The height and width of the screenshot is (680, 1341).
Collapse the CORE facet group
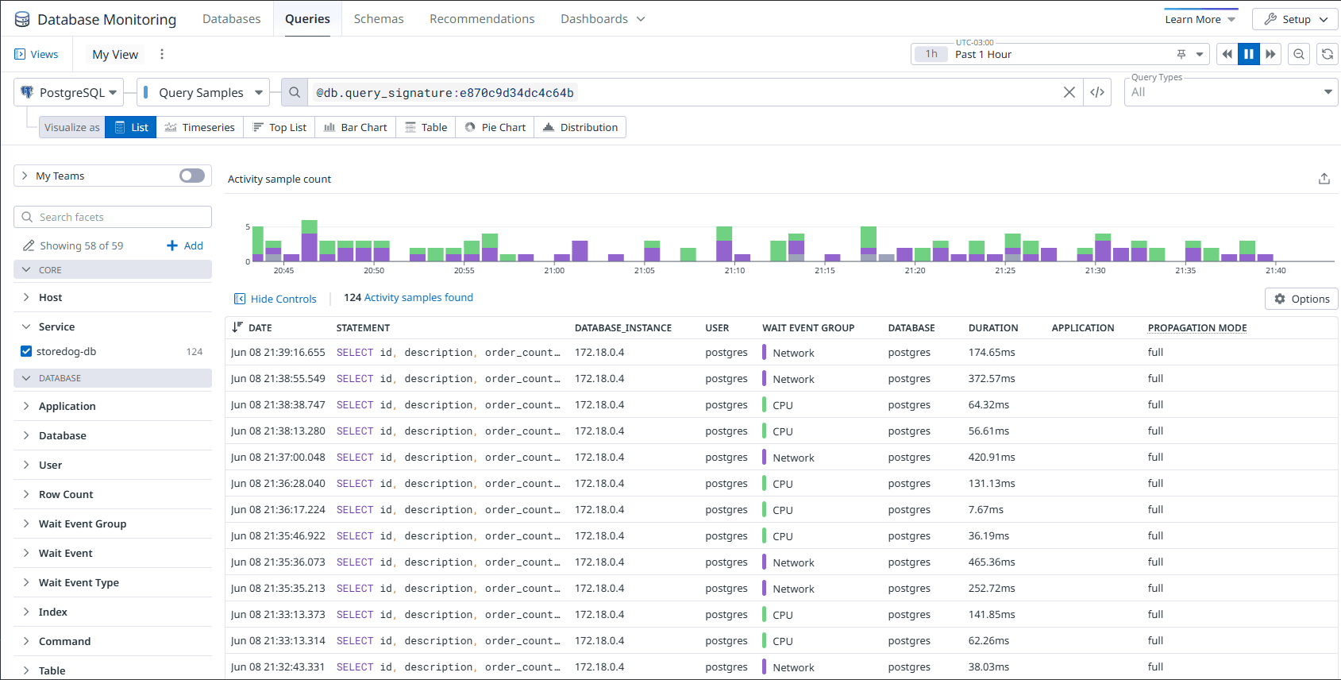(113, 270)
